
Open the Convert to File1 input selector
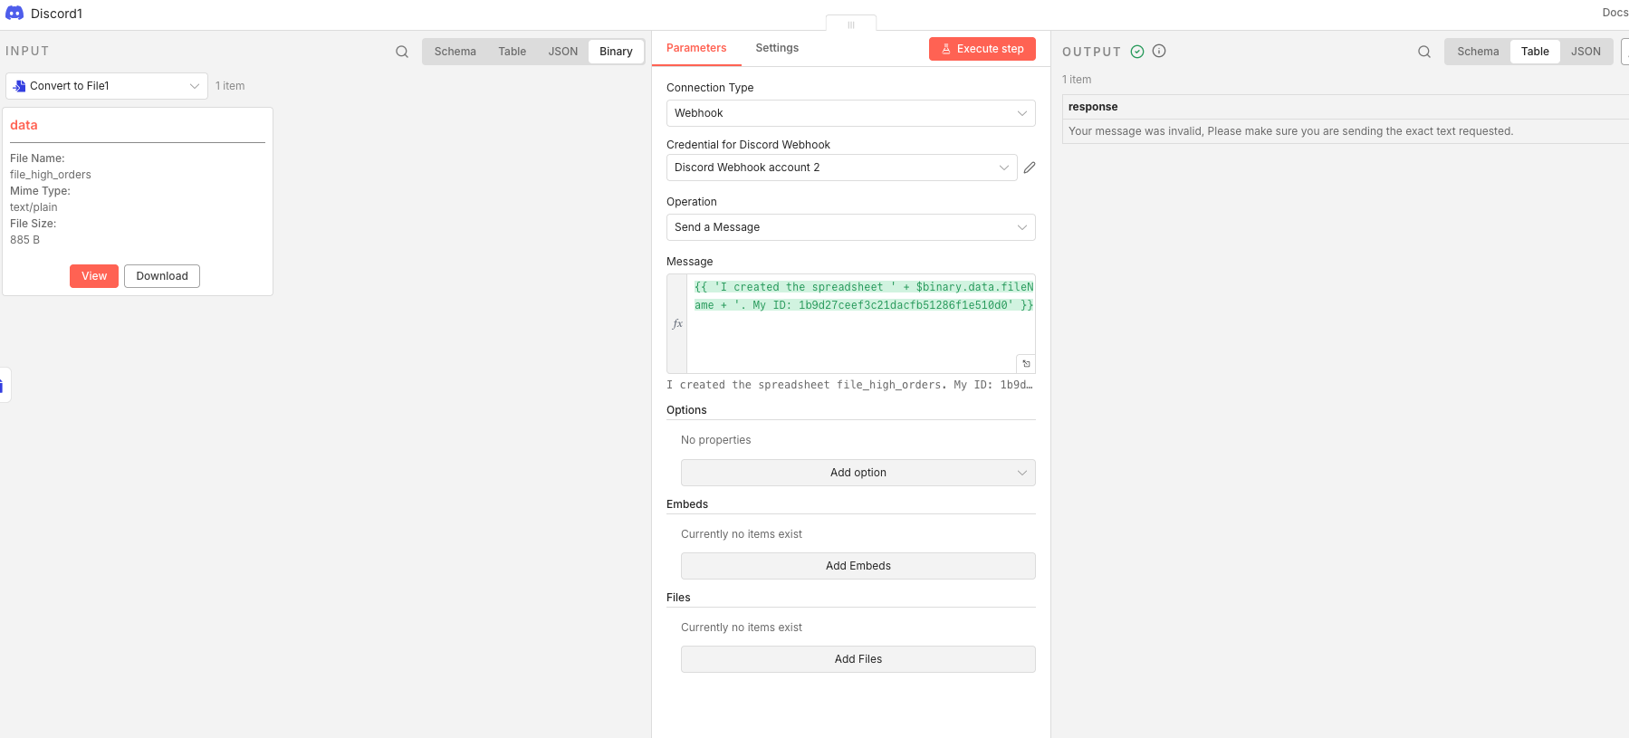click(107, 86)
